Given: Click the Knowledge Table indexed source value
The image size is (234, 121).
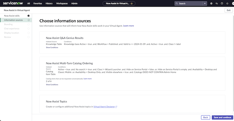Looking at the screenshot, I should point(54,44).
